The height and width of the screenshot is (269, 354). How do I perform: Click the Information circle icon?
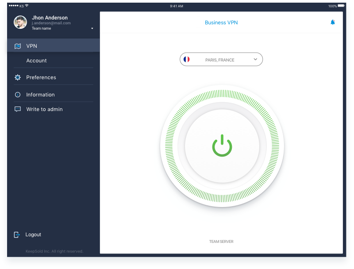click(18, 95)
